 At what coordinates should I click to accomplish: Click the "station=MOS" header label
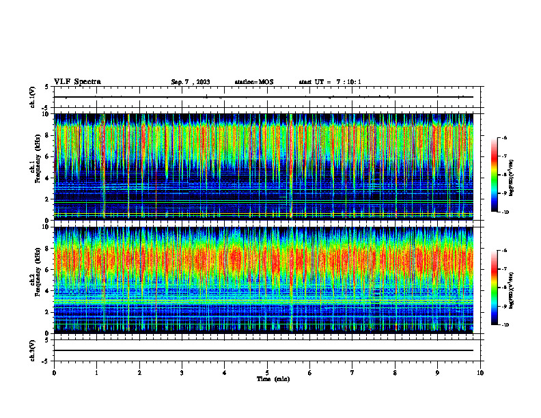point(254,82)
